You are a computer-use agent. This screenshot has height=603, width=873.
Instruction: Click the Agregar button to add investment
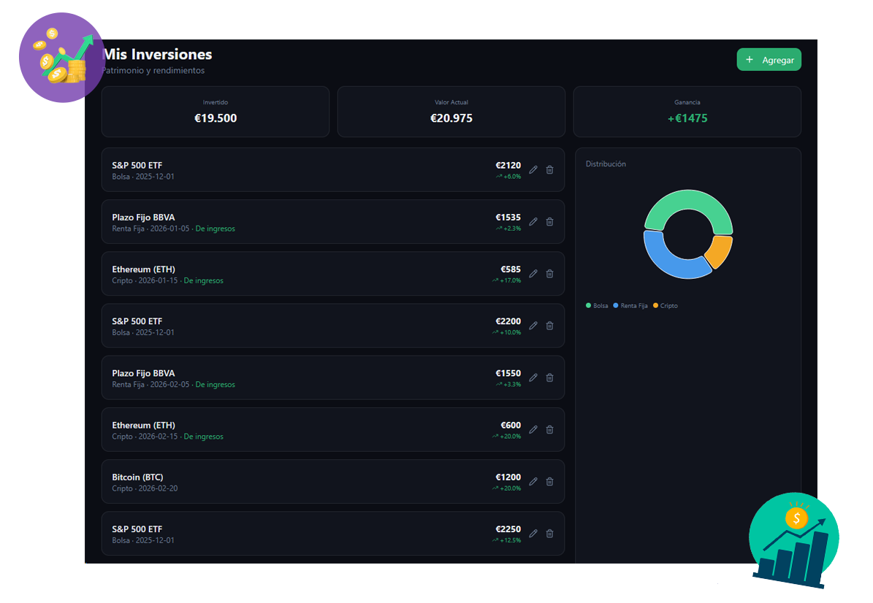tap(769, 60)
